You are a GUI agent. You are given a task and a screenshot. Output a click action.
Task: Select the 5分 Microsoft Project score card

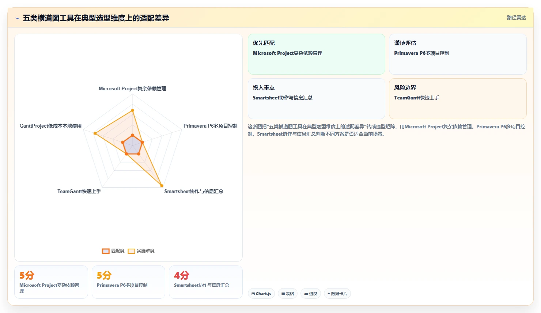(51, 282)
